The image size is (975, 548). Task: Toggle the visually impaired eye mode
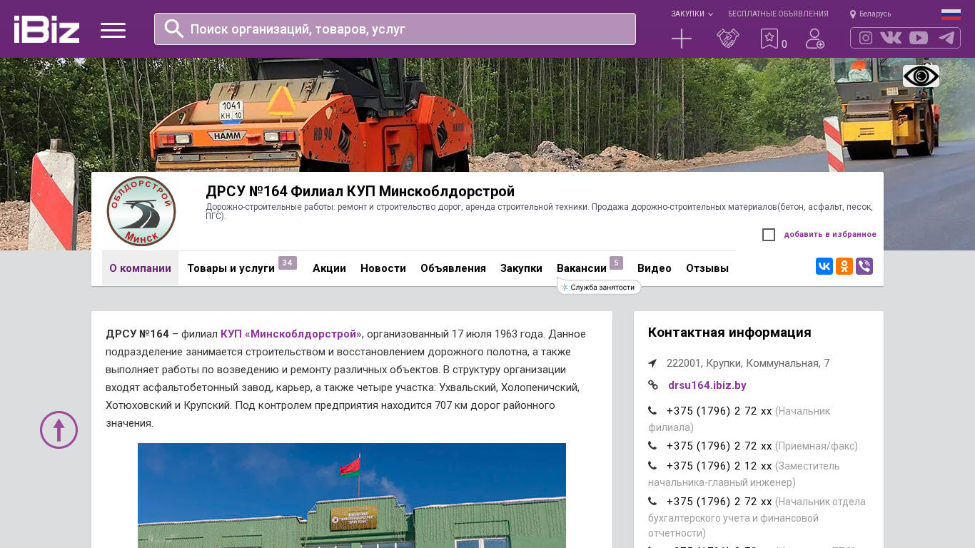[921, 76]
